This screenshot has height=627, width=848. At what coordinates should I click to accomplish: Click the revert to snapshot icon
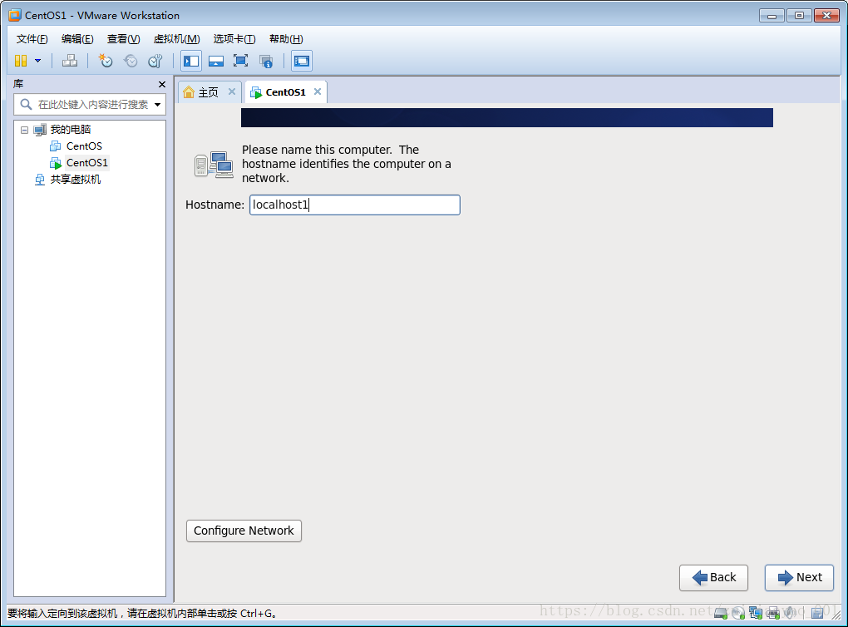131,61
